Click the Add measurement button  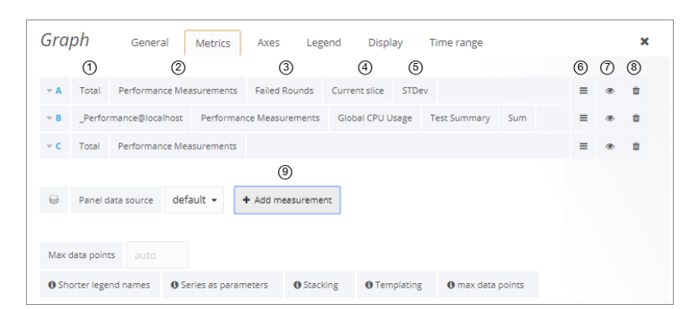(287, 200)
